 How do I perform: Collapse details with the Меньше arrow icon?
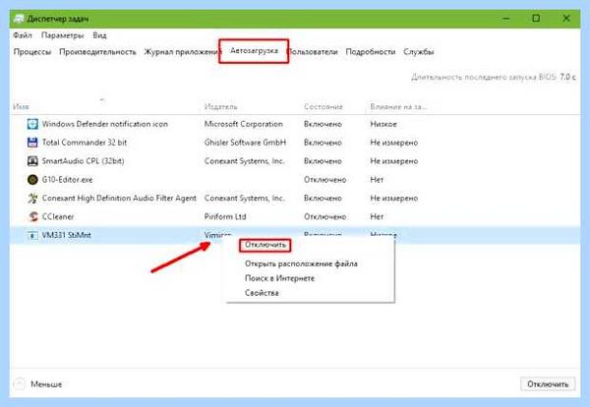click(20, 384)
